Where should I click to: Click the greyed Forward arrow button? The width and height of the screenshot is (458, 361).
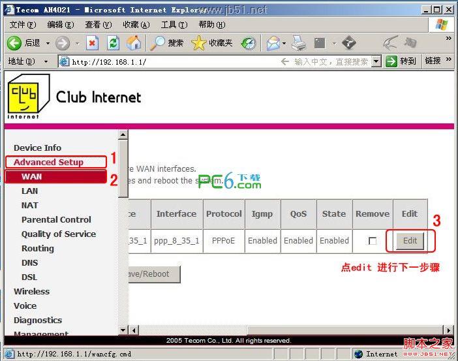pos(63,43)
